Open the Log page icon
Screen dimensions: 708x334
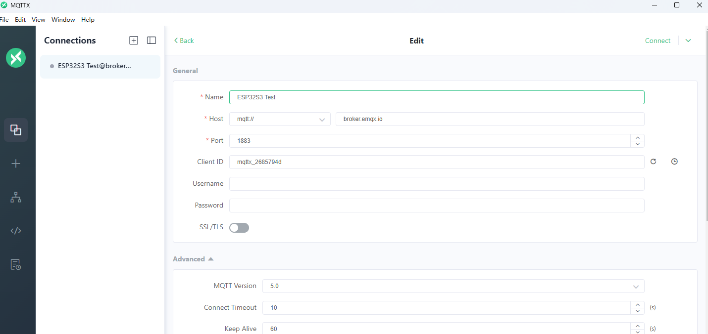tap(16, 264)
